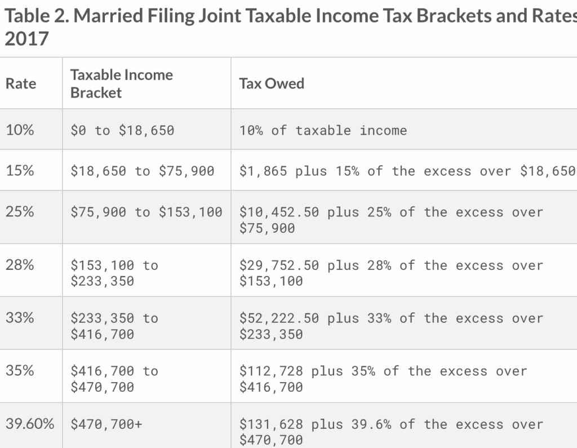Click the Rate column header

coord(21,84)
